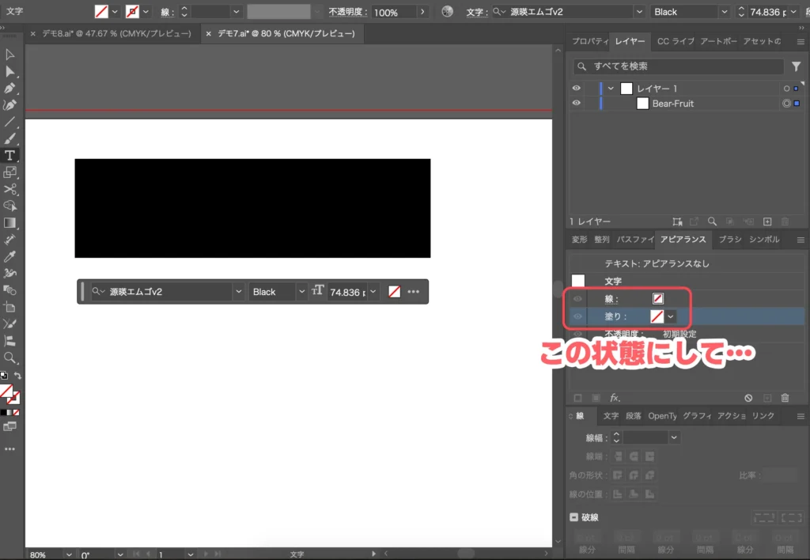Click the layers filter funnel icon
810x560 pixels.
(797, 66)
